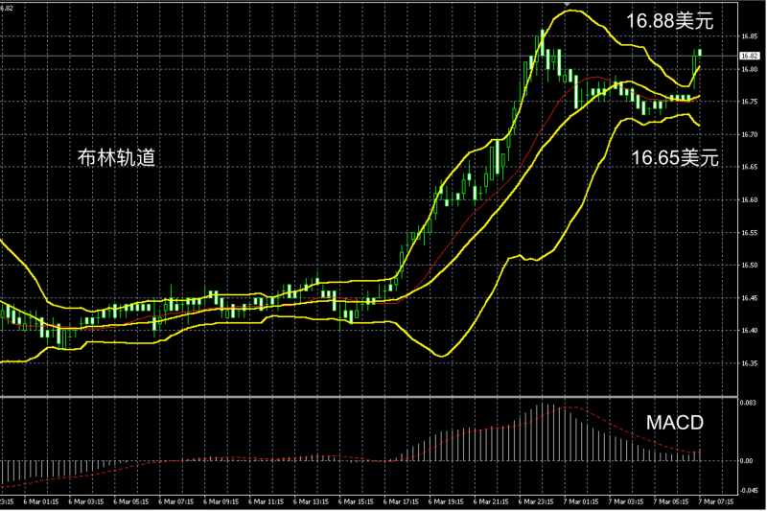Click the 0.083 MACD scale value

tap(747, 403)
